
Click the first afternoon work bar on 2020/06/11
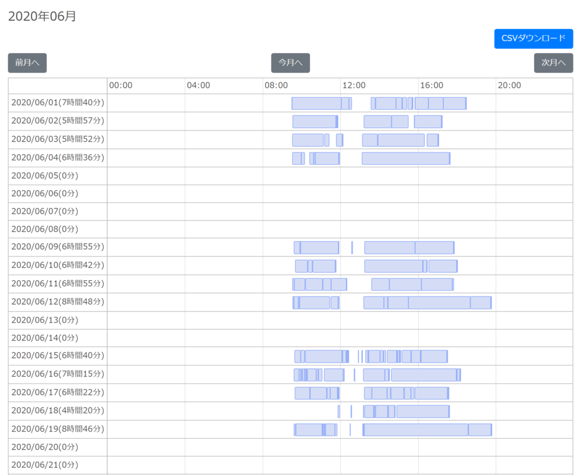[x=380, y=284]
